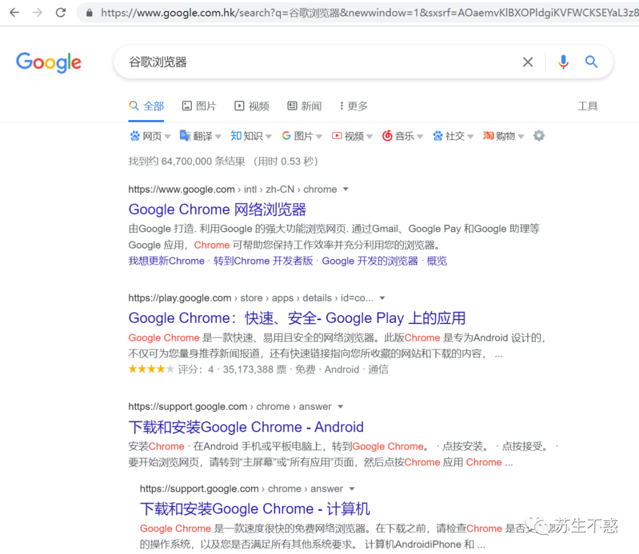
Task: Click the result count text 找到约 64,700,000 条结果
Action: (186, 161)
